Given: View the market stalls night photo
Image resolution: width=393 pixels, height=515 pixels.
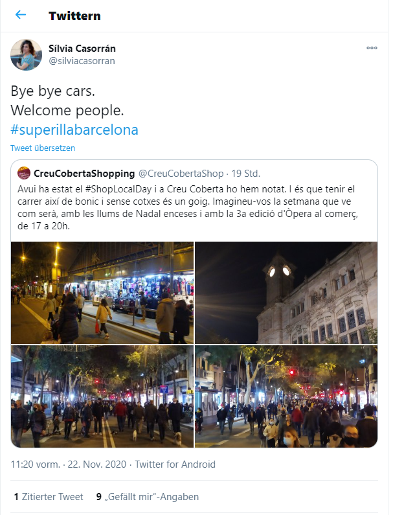Looking at the screenshot, I should point(102,293).
